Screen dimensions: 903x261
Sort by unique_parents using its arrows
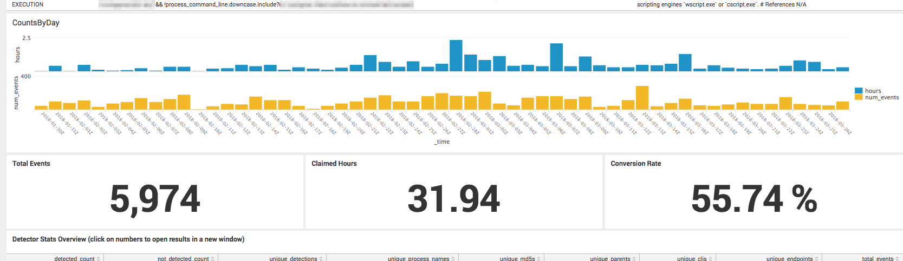click(x=634, y=259)
